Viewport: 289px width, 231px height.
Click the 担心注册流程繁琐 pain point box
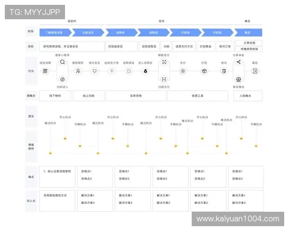[x=57, y=177]
